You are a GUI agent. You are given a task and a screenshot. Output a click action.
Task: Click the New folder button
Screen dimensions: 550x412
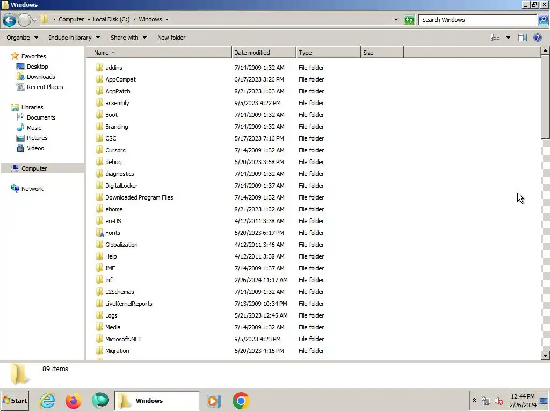[171, 38]
